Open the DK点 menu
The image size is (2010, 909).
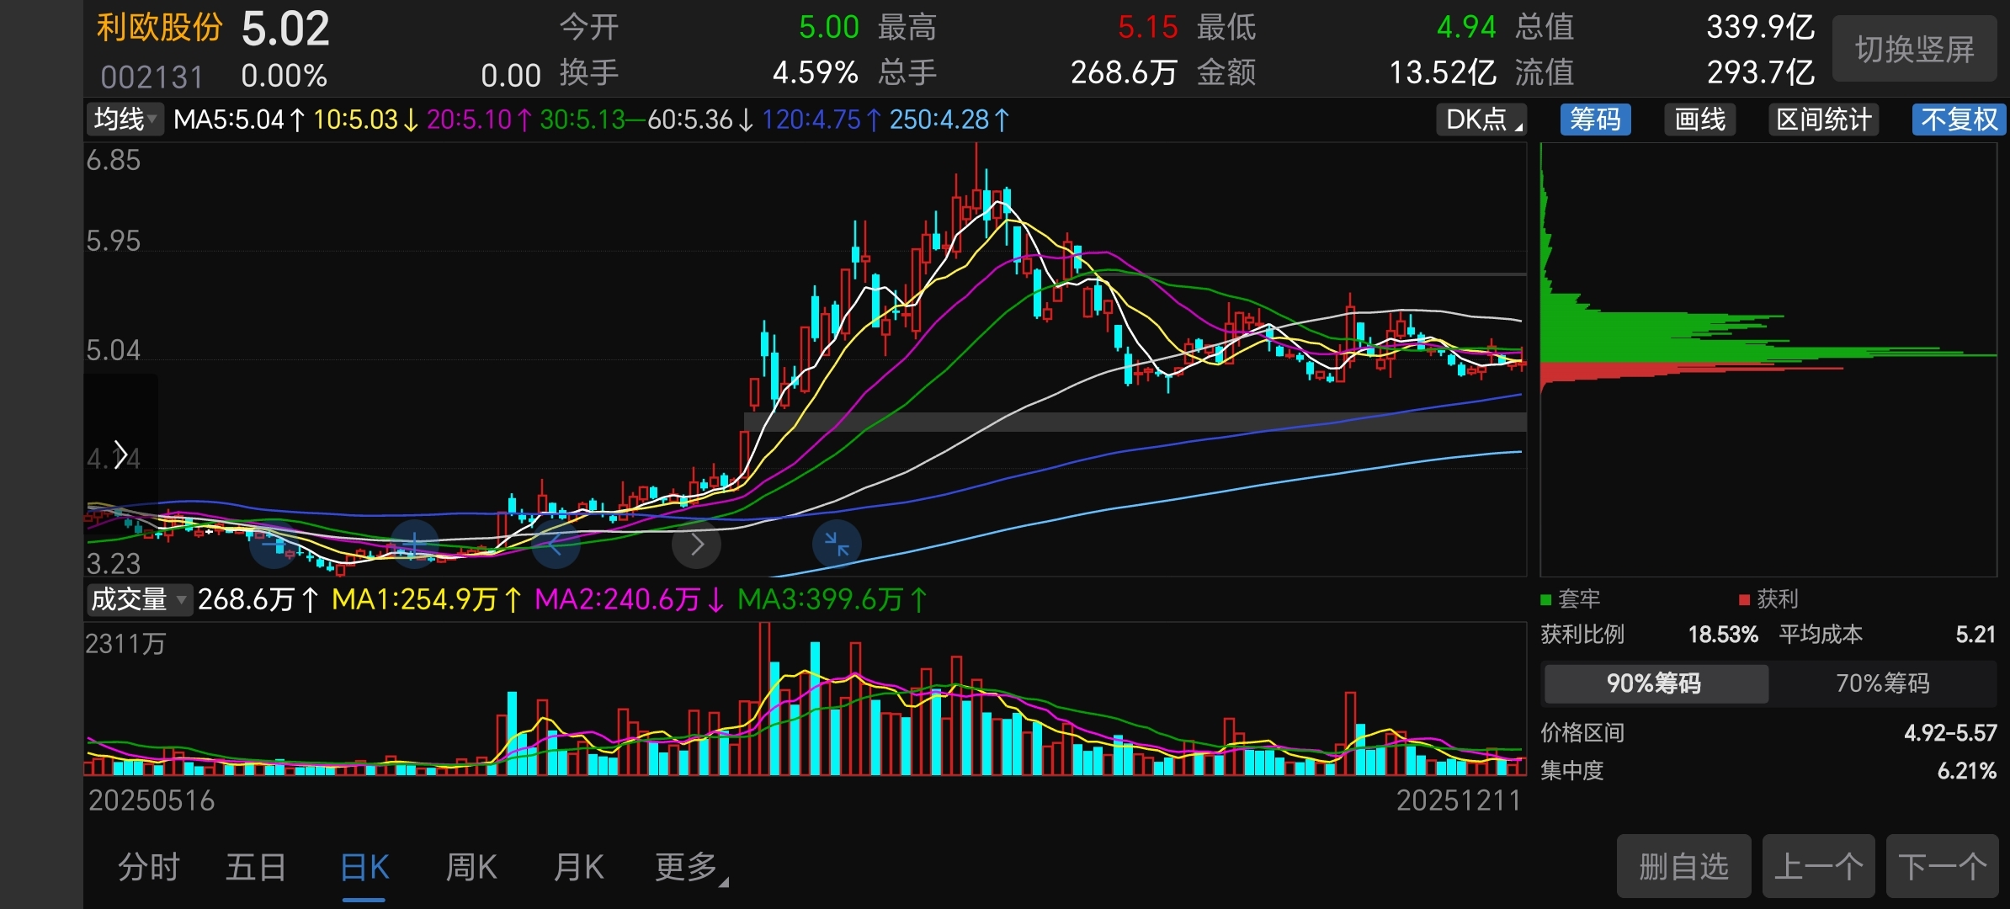[1483, 120]
